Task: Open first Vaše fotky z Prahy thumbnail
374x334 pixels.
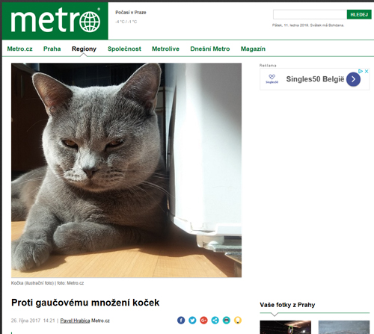Action: click(285, 327)
